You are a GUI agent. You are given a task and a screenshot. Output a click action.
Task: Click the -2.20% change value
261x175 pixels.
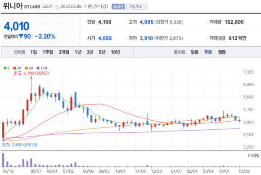45,36
